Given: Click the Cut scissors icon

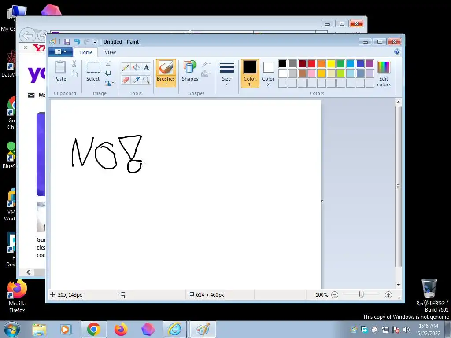Looking at the screenshot, I should point(74,64).
